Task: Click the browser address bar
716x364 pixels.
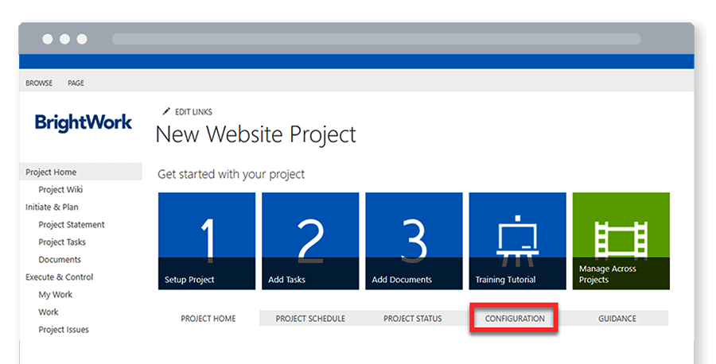Action: point(376,39)
